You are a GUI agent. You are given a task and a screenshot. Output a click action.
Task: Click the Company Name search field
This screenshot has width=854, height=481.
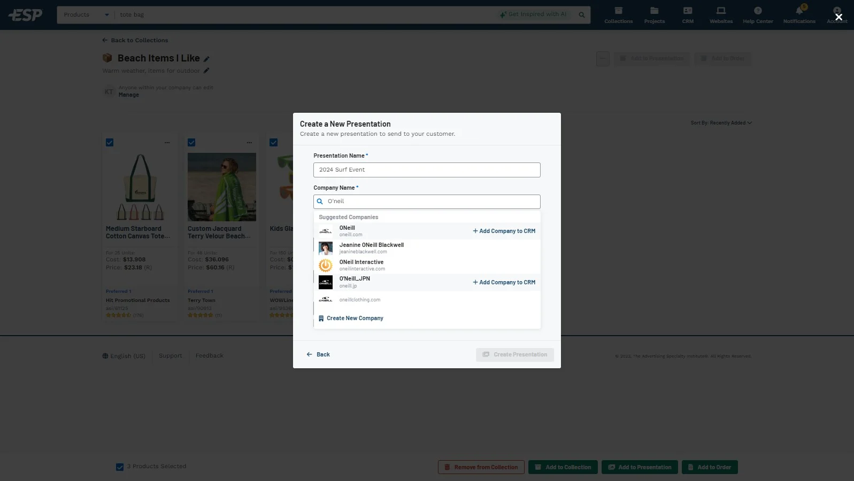tap(427, 201)
